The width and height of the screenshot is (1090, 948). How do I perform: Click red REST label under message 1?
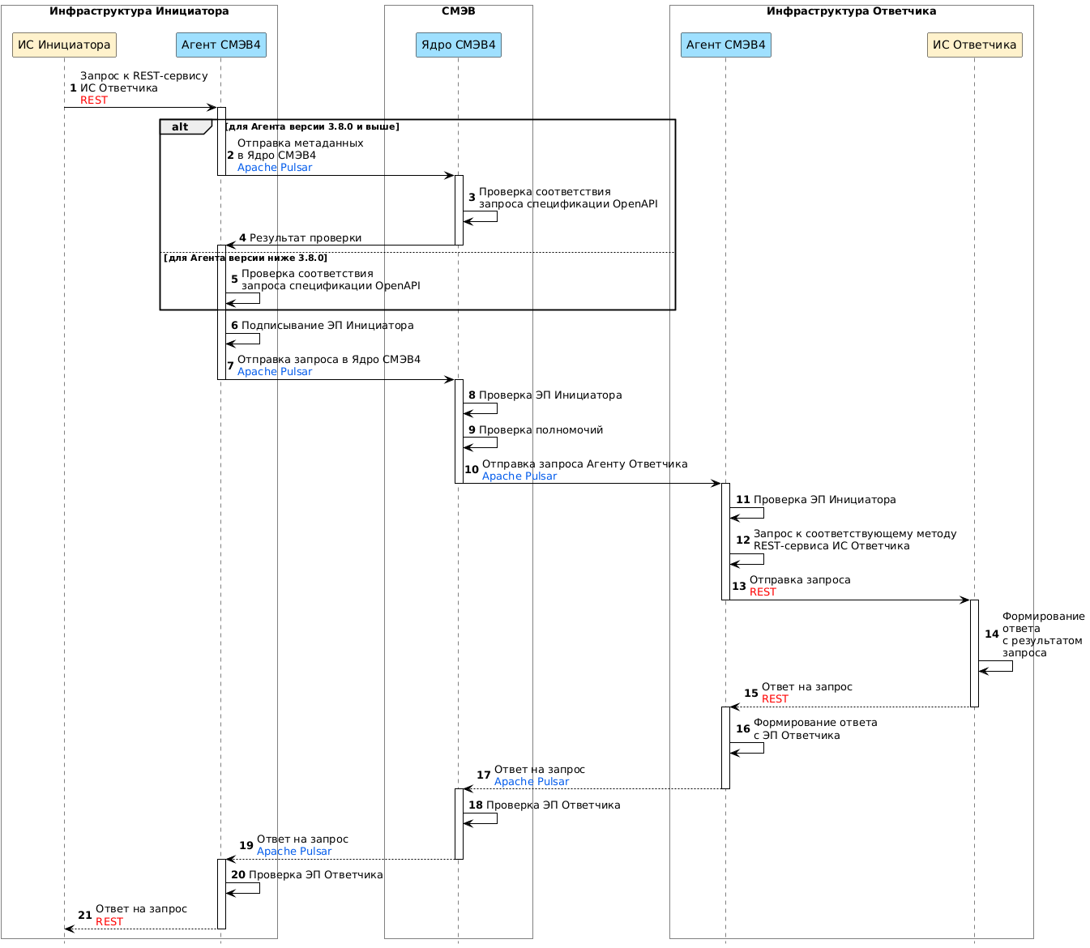[94, 100]
